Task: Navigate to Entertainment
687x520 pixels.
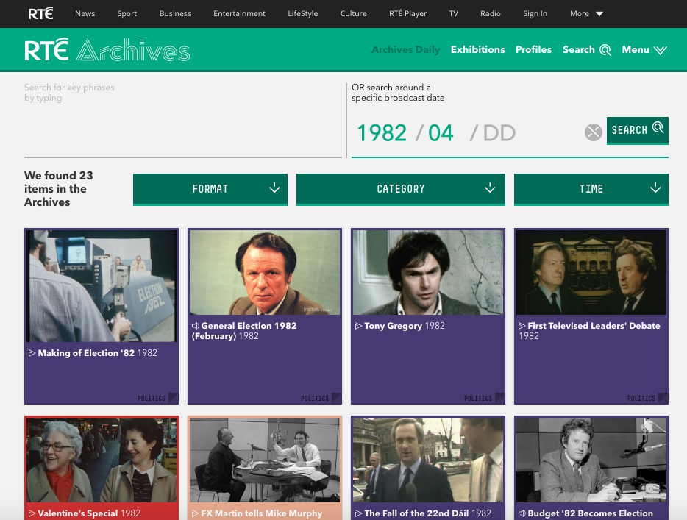Action: click(239, 13)
